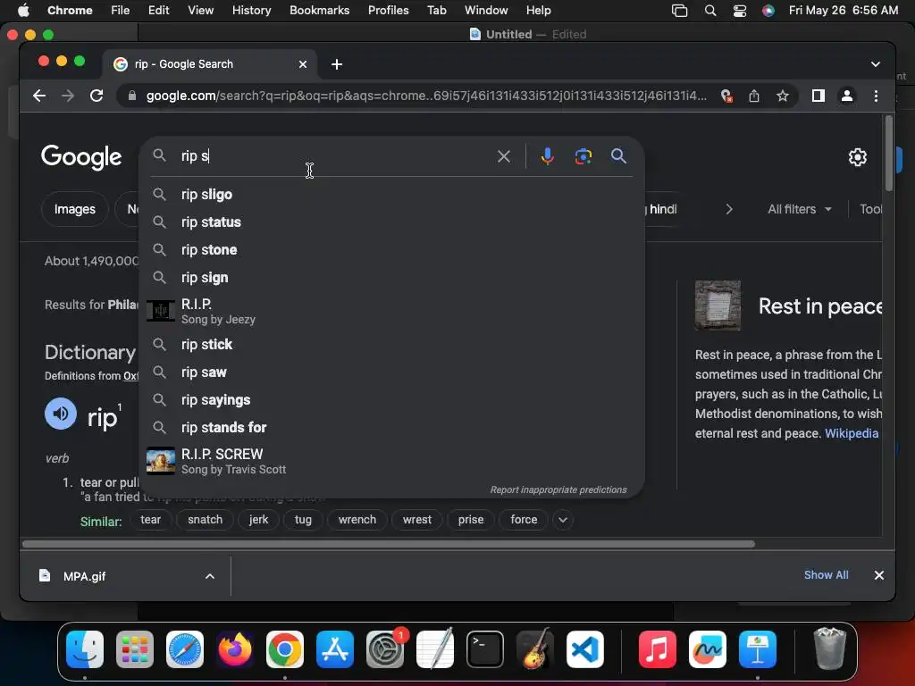The height and width of the screenshot is (686, 915).
Task: Select suggestion rip stick
Action: click(x=391, y=344)
